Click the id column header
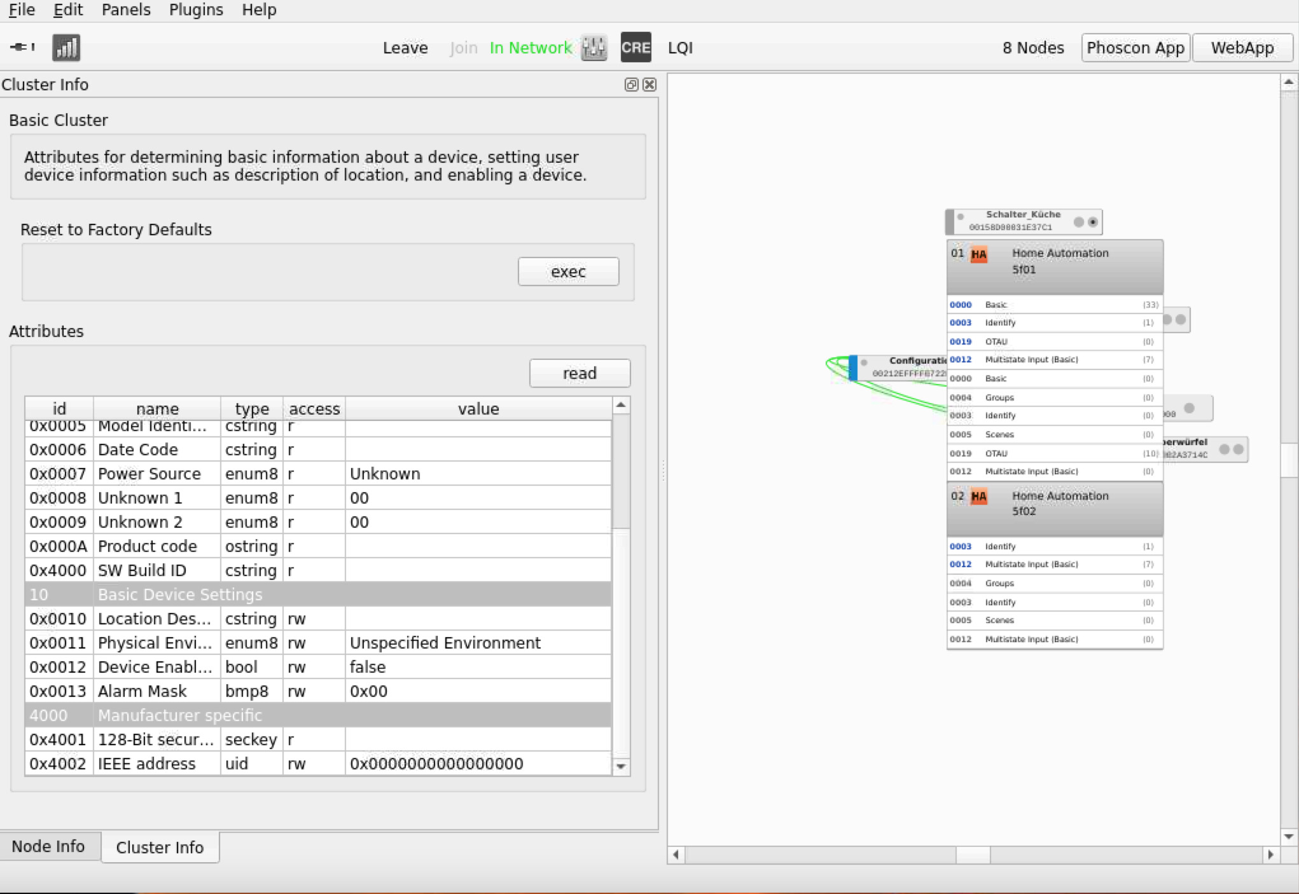1299x894 pixels. click(x=59, y=408)
